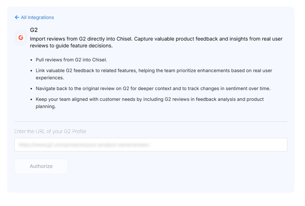Click the bullet dot before 'Navigate back'
The image size is (305, 206).
(31, 89)
